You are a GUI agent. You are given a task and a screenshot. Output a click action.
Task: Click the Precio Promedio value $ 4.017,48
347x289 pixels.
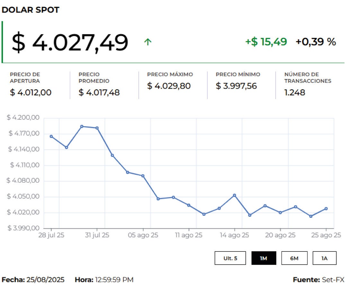99,93
